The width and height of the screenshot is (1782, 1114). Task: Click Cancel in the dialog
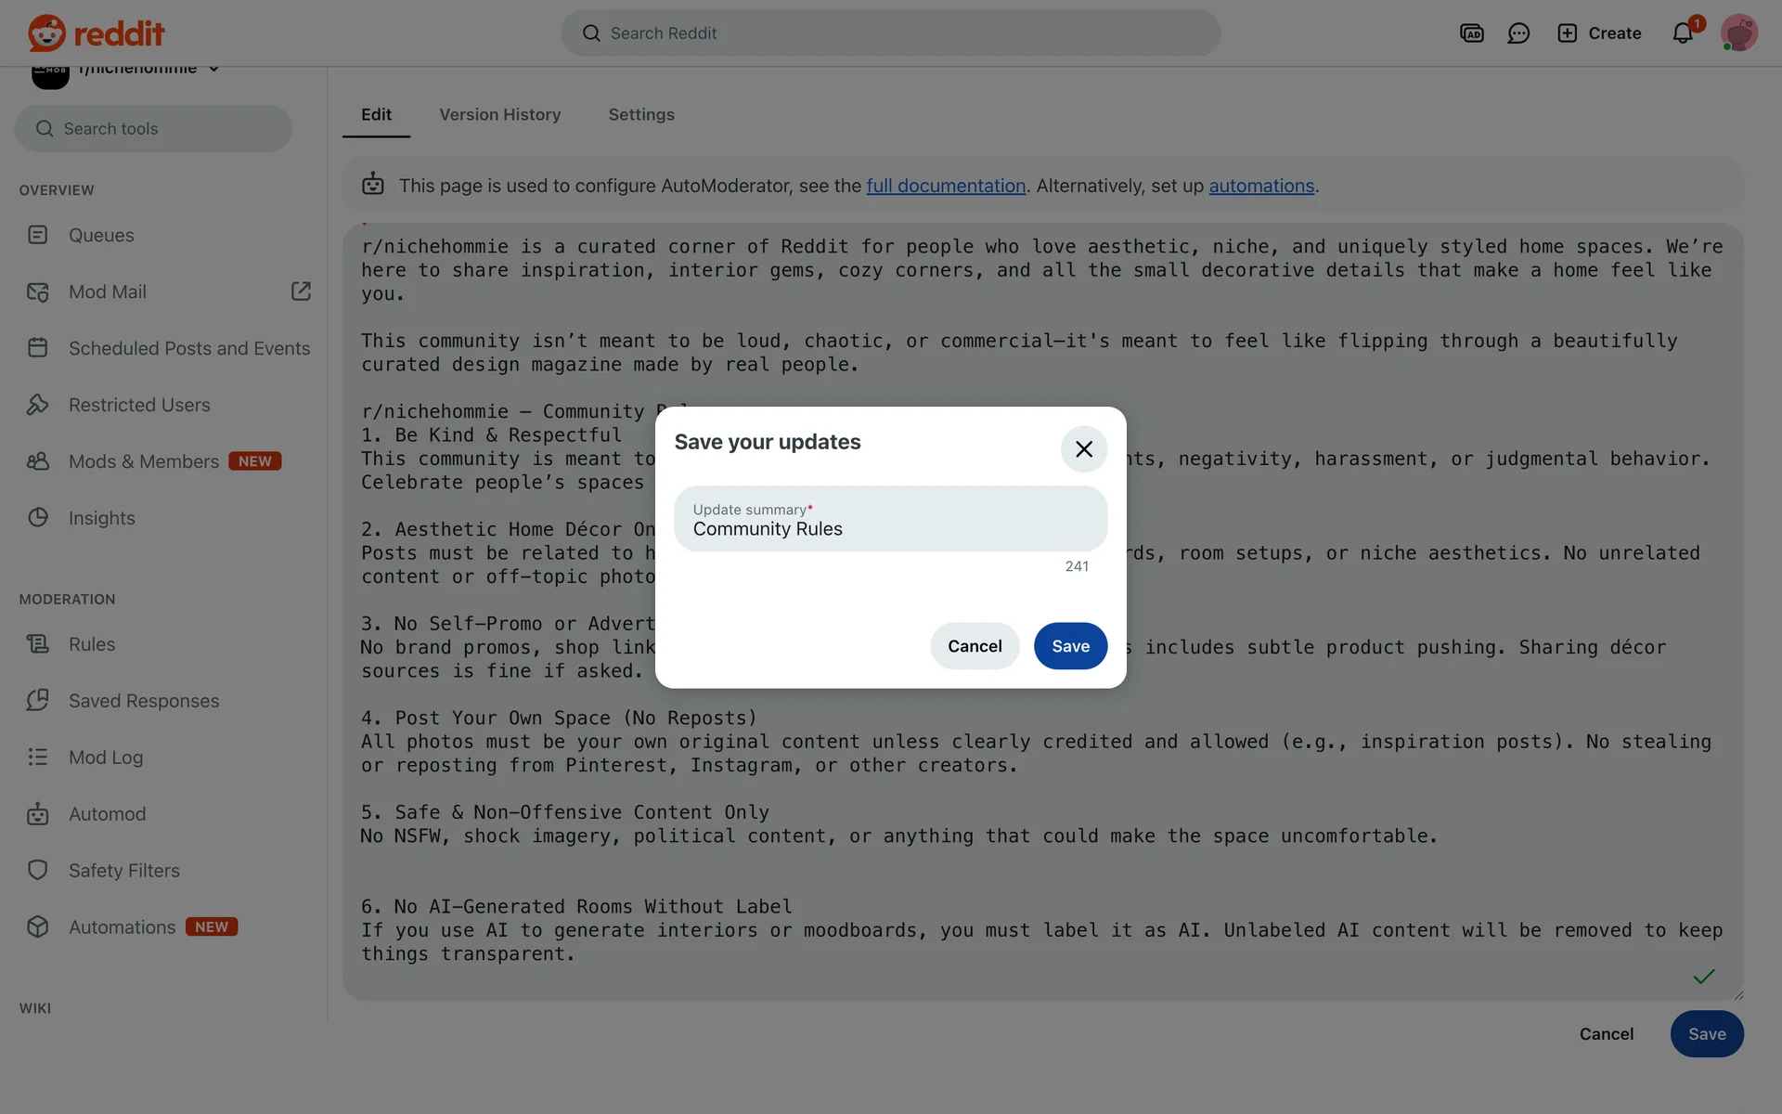pyautogui.click(x=974, y=646)
